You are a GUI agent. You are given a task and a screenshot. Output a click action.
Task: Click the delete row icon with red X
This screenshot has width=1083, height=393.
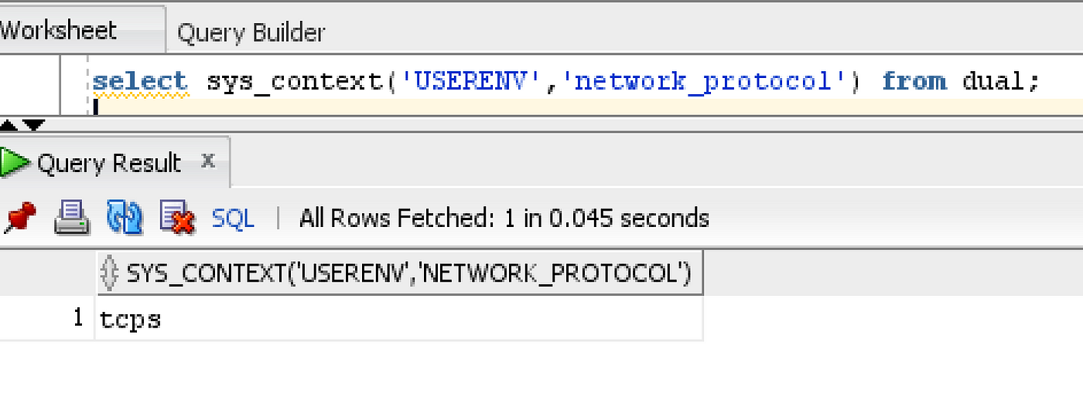(177, 218)
